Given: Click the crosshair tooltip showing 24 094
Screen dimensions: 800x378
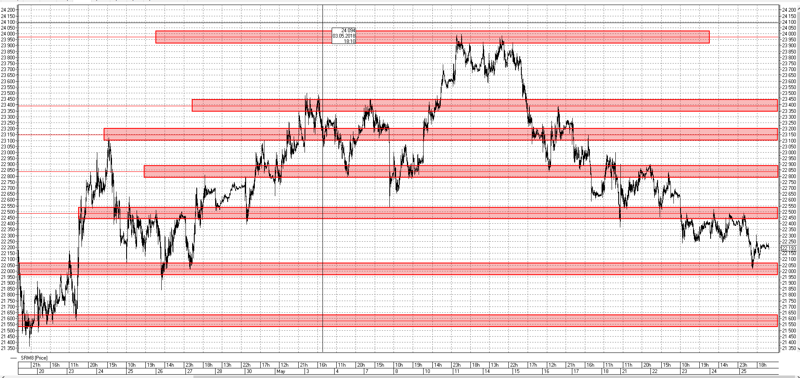Looking at the screenshot, I should click(344, 36).
